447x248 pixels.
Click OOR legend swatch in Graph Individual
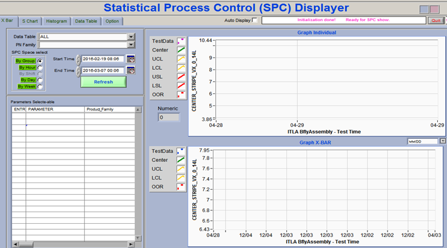point(181,95)
